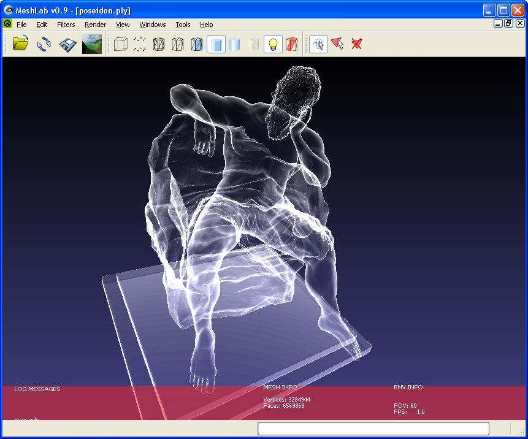Click the select faces cursor tool
Viewport: 528px width, 439px height.
(318, 44)
